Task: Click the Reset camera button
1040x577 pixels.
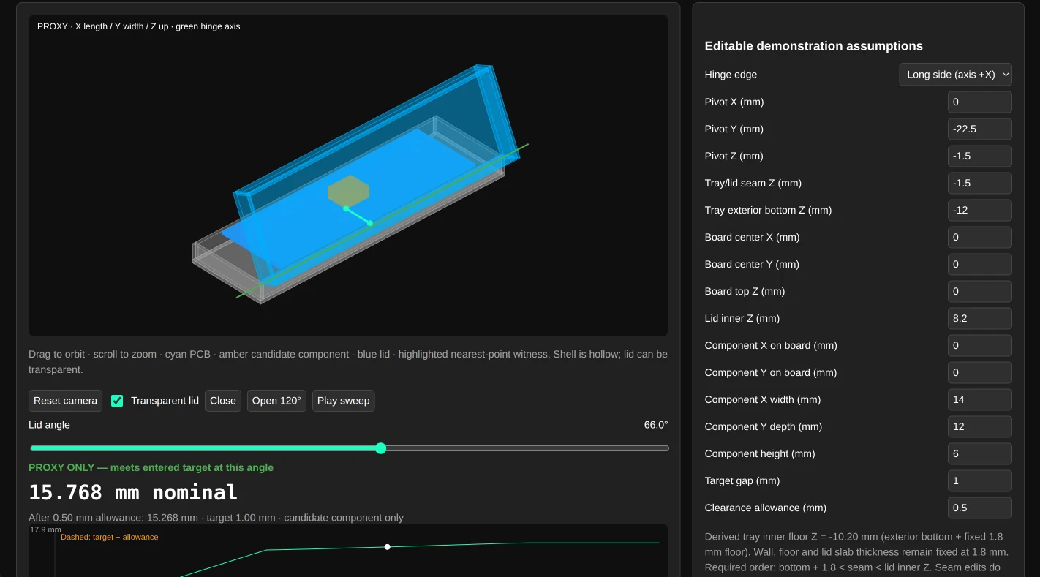Action: pos(65,401)
